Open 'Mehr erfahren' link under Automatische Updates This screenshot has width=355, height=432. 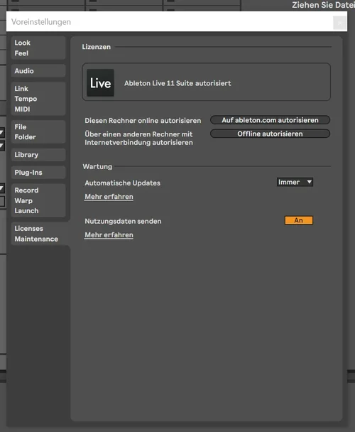click(x=109, y=197)
